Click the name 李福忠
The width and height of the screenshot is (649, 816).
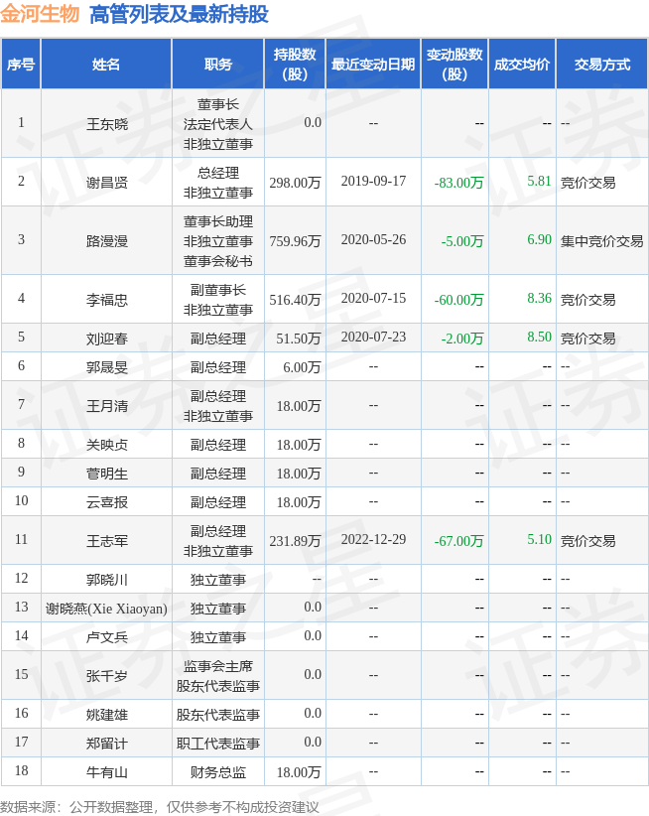tap(106, 299)
